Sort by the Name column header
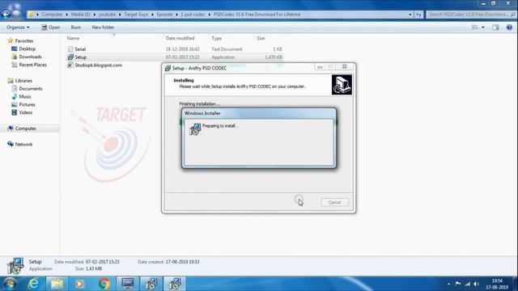Screen dimensions: 518x291 point(73,38)
